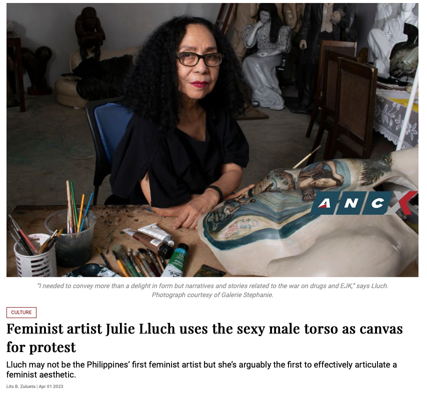Open the main photo of Julie Lluch
Screen dimensions: 427x394
(x=212, y=140)
